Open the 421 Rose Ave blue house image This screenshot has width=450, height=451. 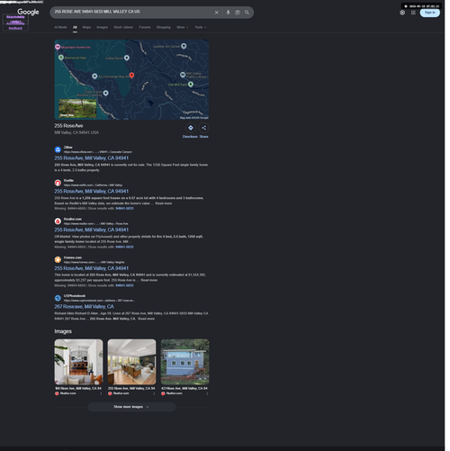tap(184, 362)
